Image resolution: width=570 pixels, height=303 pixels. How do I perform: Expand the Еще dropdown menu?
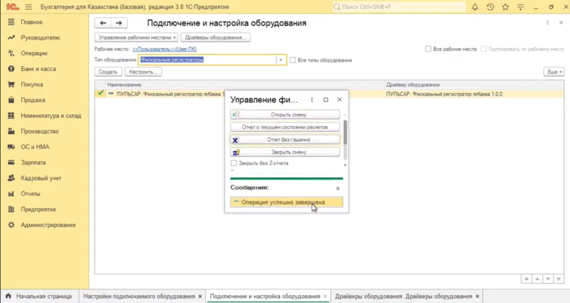tap(553, 72)
